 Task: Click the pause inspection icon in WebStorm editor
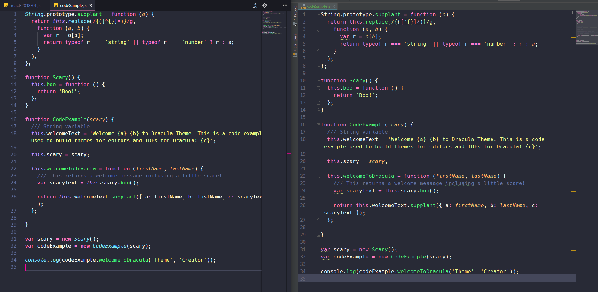point(573,13)
